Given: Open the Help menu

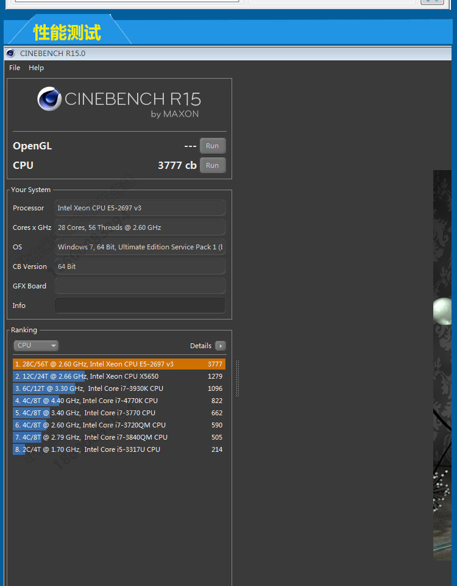Looking at the screenshot, I should coord(36,68).
